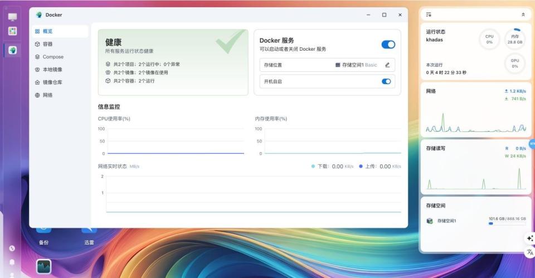535x278 pixels.
Task: Open 镜像仓库 image registry page
Action: pos(52,82)
